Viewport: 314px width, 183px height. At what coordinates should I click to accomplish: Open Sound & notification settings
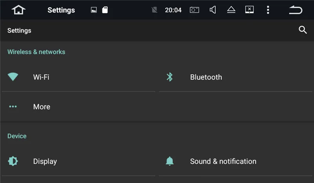(x=223, y=161)
